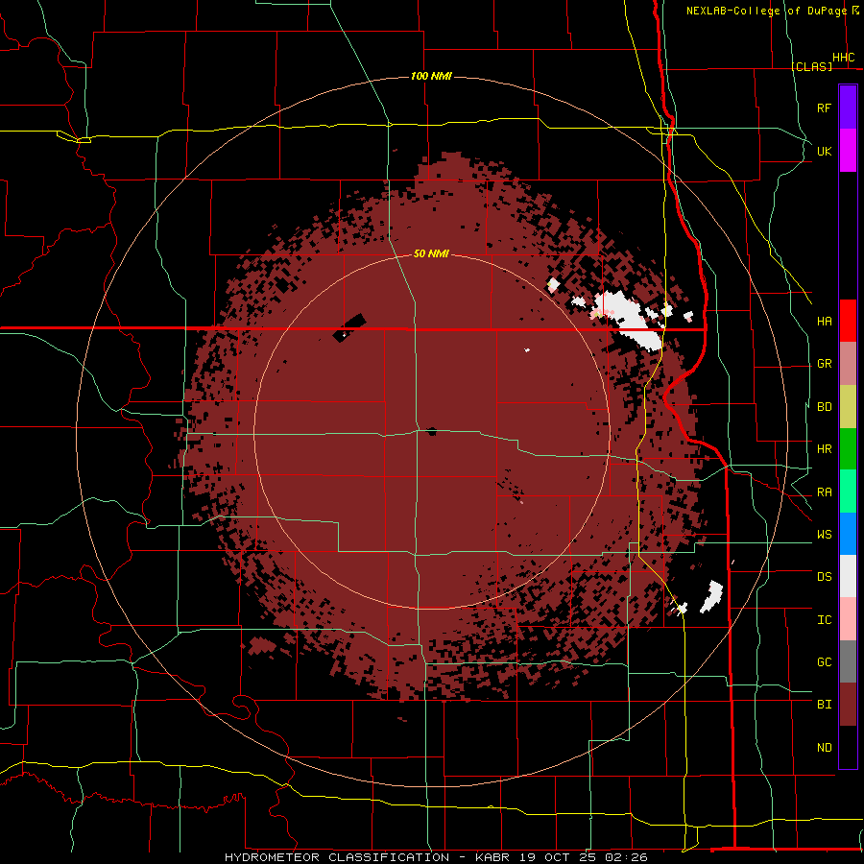This screenshot has width=864, height=864.
Task: Click the BI dark red legend swatch
Action: 848,705
